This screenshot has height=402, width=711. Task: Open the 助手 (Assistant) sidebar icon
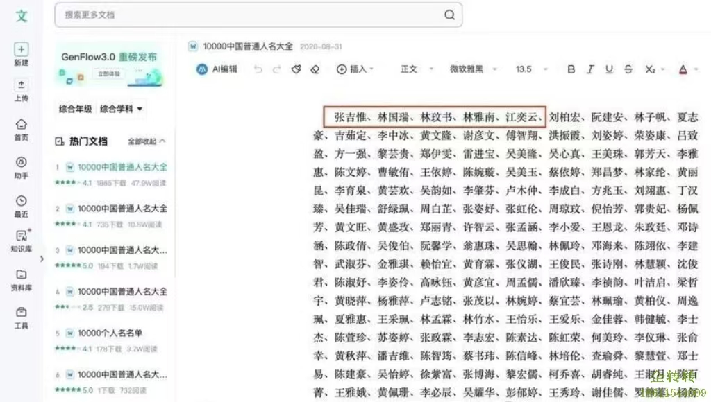[22, 164]
